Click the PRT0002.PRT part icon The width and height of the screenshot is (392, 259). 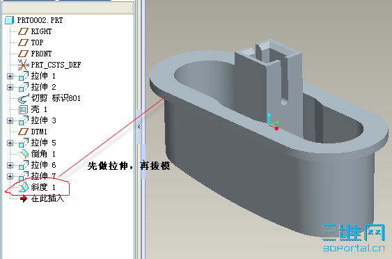pyautogui.click(x=9, y=20)
